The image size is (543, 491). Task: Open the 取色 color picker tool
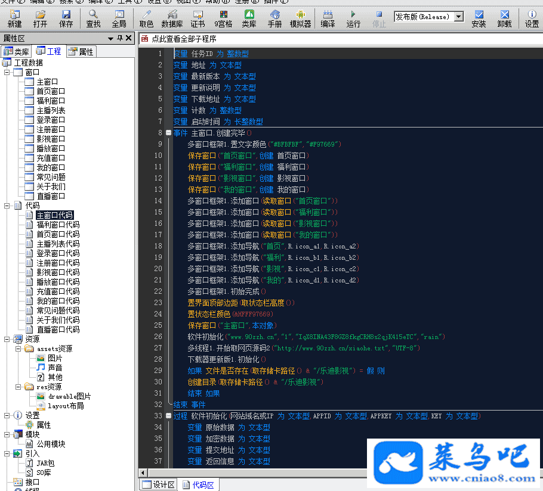pyautogui.click(x=146, y=18)
